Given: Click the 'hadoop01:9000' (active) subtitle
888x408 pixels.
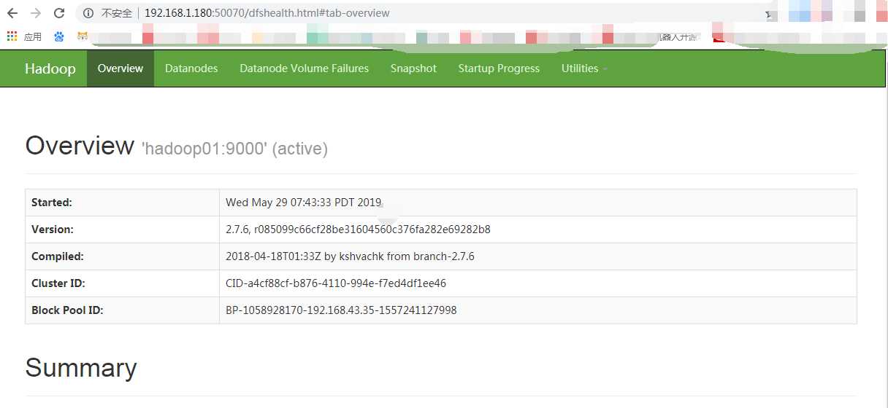Looking at the screenshot, I should pos(234,149).
